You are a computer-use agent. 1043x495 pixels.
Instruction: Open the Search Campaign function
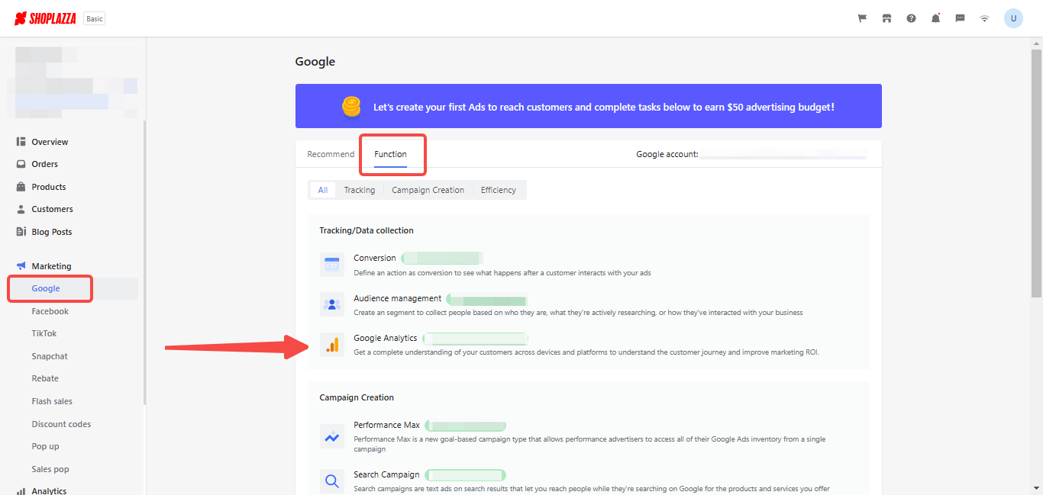click(386, 474)
